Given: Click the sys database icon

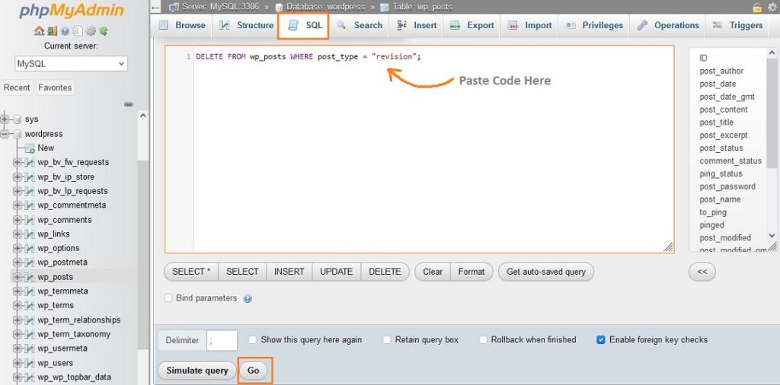Looking at the screenshot, I should (18, 119).
